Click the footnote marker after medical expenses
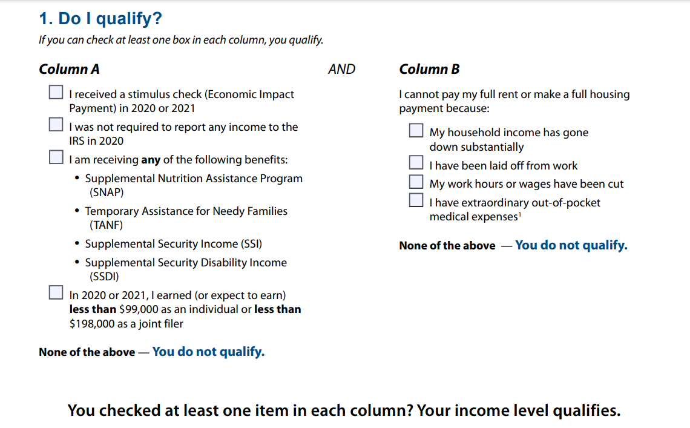The image size is (690, 428). (520, 215)
